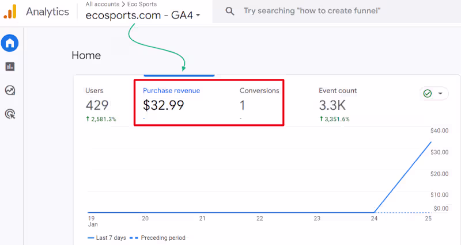Open the Reports bar chart icon
Image resolution: width=461 pixels, height=245 pixels.
coord(10,67)
